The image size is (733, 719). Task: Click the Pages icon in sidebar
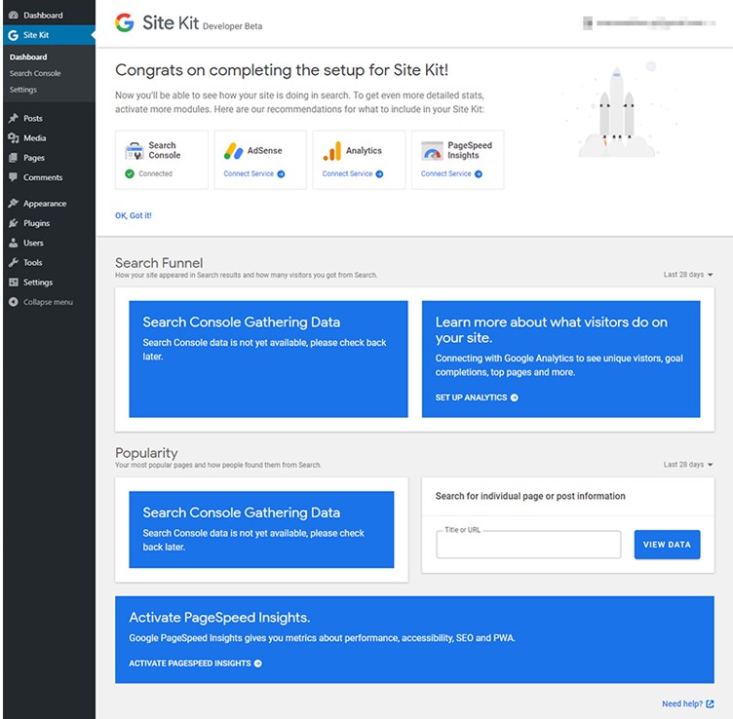click(x=13, y=158)
